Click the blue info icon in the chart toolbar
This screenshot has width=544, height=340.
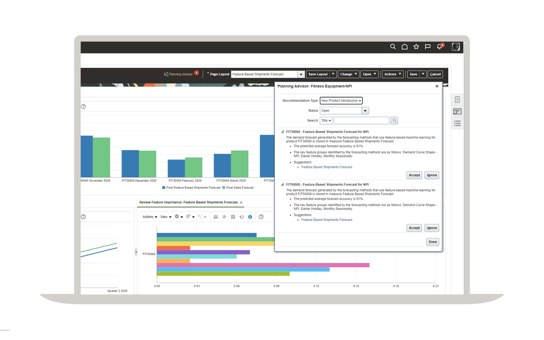pyautogui.click(x=250, y=217)
